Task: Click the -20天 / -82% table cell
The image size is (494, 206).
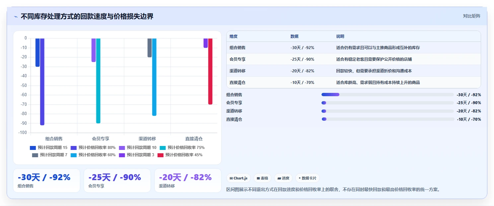Action: pos(302,71)
